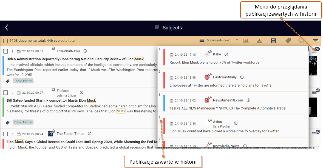Tick the checkbox for document 3

[x=5, y=134]
